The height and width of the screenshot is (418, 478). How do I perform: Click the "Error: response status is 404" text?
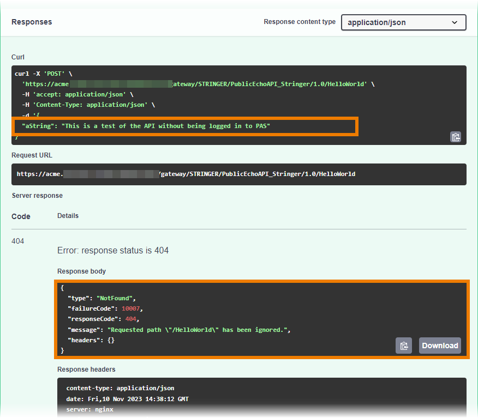(113, 251)
